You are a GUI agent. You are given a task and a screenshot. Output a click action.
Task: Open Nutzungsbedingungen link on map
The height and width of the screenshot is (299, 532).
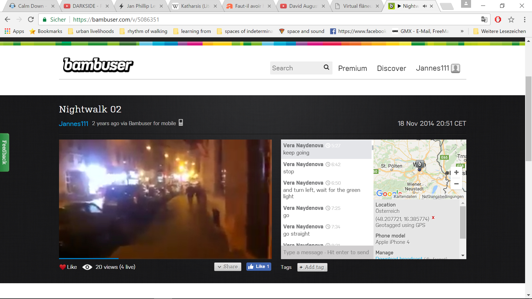coord(443,197)
